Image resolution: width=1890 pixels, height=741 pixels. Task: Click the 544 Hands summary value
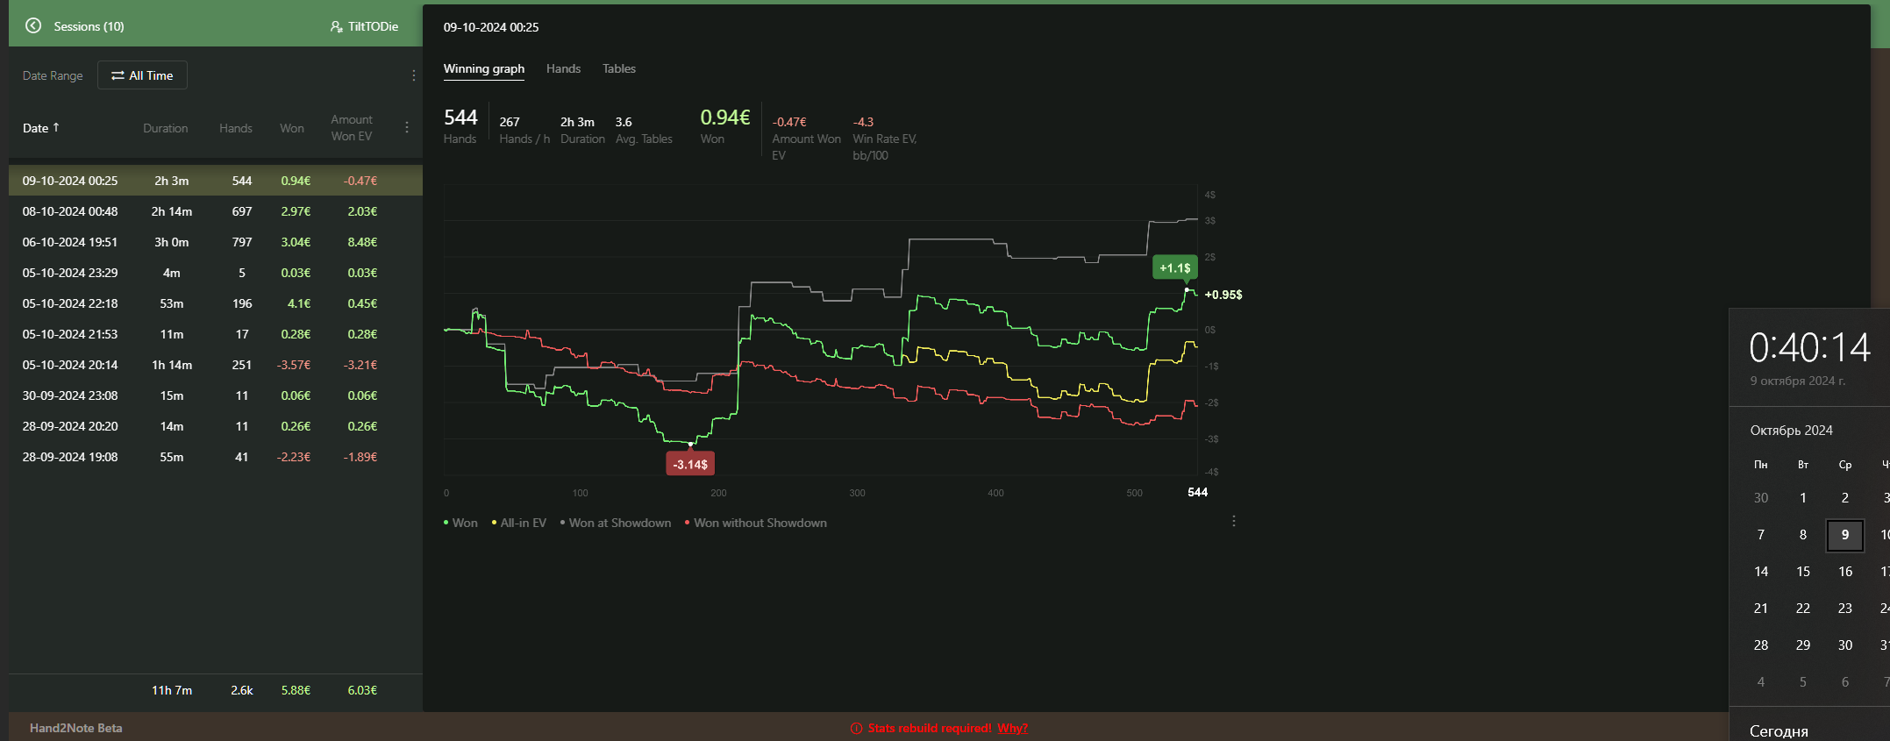pyautogui.click(x=460, y=118)
